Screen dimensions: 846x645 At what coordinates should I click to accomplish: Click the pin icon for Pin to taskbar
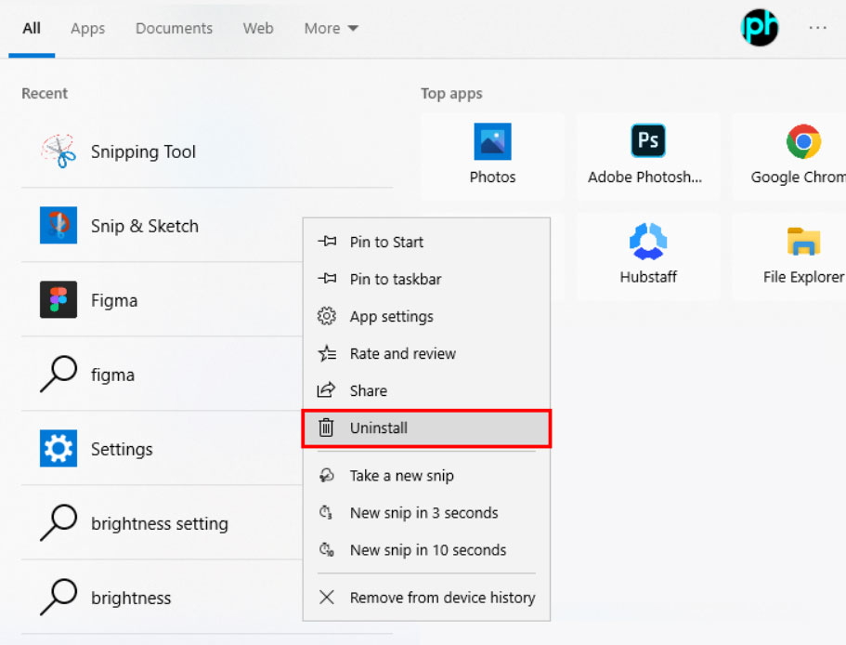[x=327, y=279]
